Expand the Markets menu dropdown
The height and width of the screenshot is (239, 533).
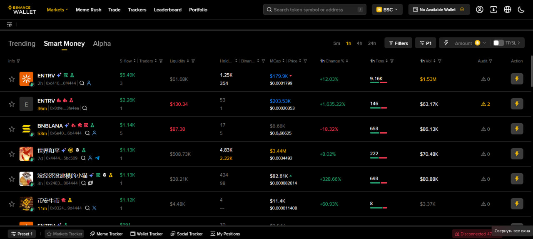57,10
